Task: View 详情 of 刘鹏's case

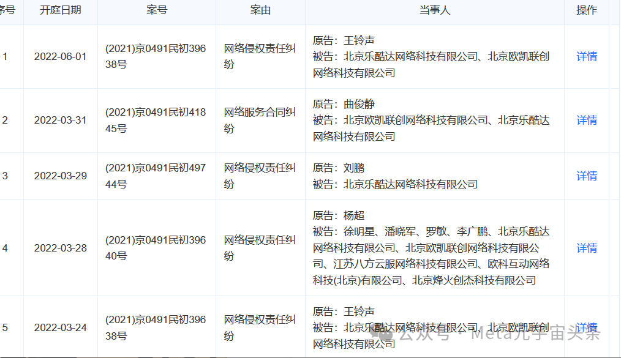Action: tap(586, 176)
